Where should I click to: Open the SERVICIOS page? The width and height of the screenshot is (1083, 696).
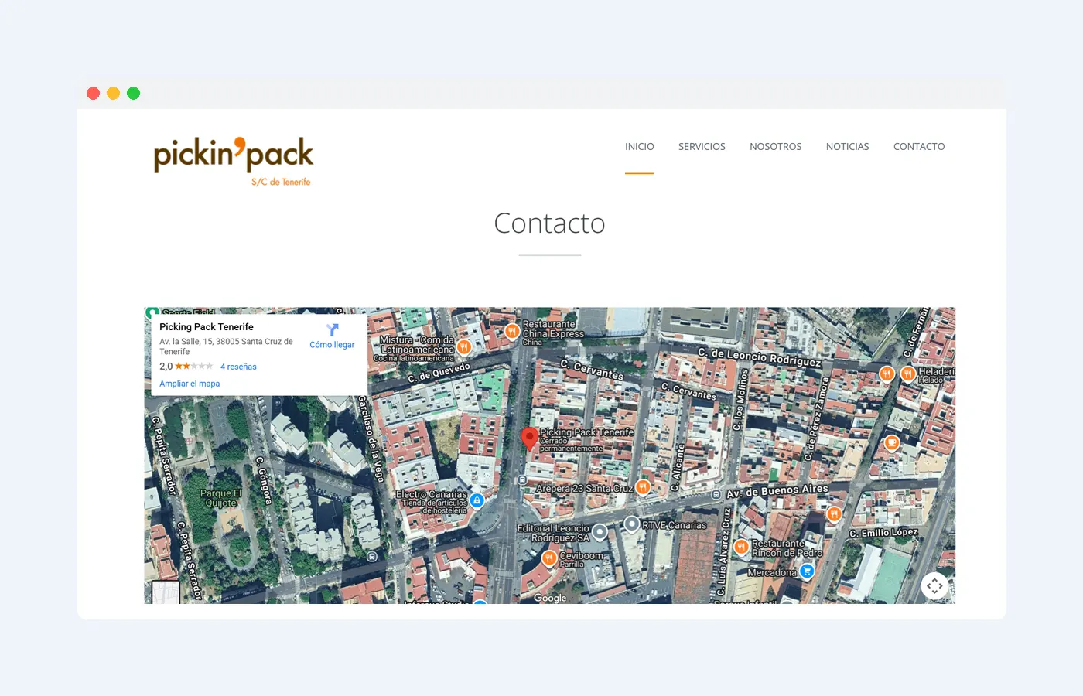702,146
